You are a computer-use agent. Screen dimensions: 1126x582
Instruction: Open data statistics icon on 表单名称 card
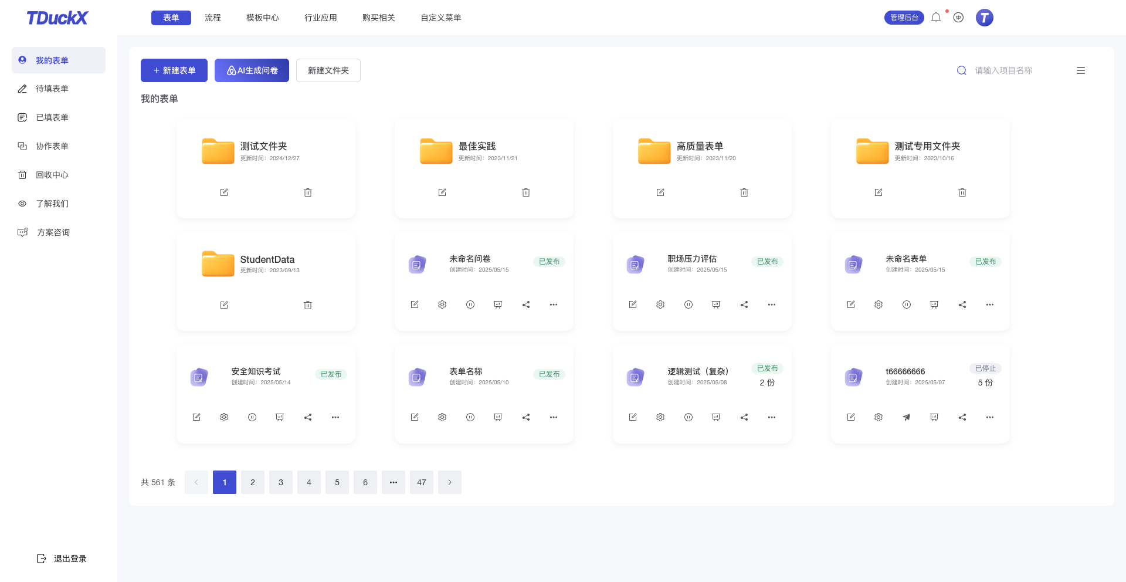click(x=498, y=417)
